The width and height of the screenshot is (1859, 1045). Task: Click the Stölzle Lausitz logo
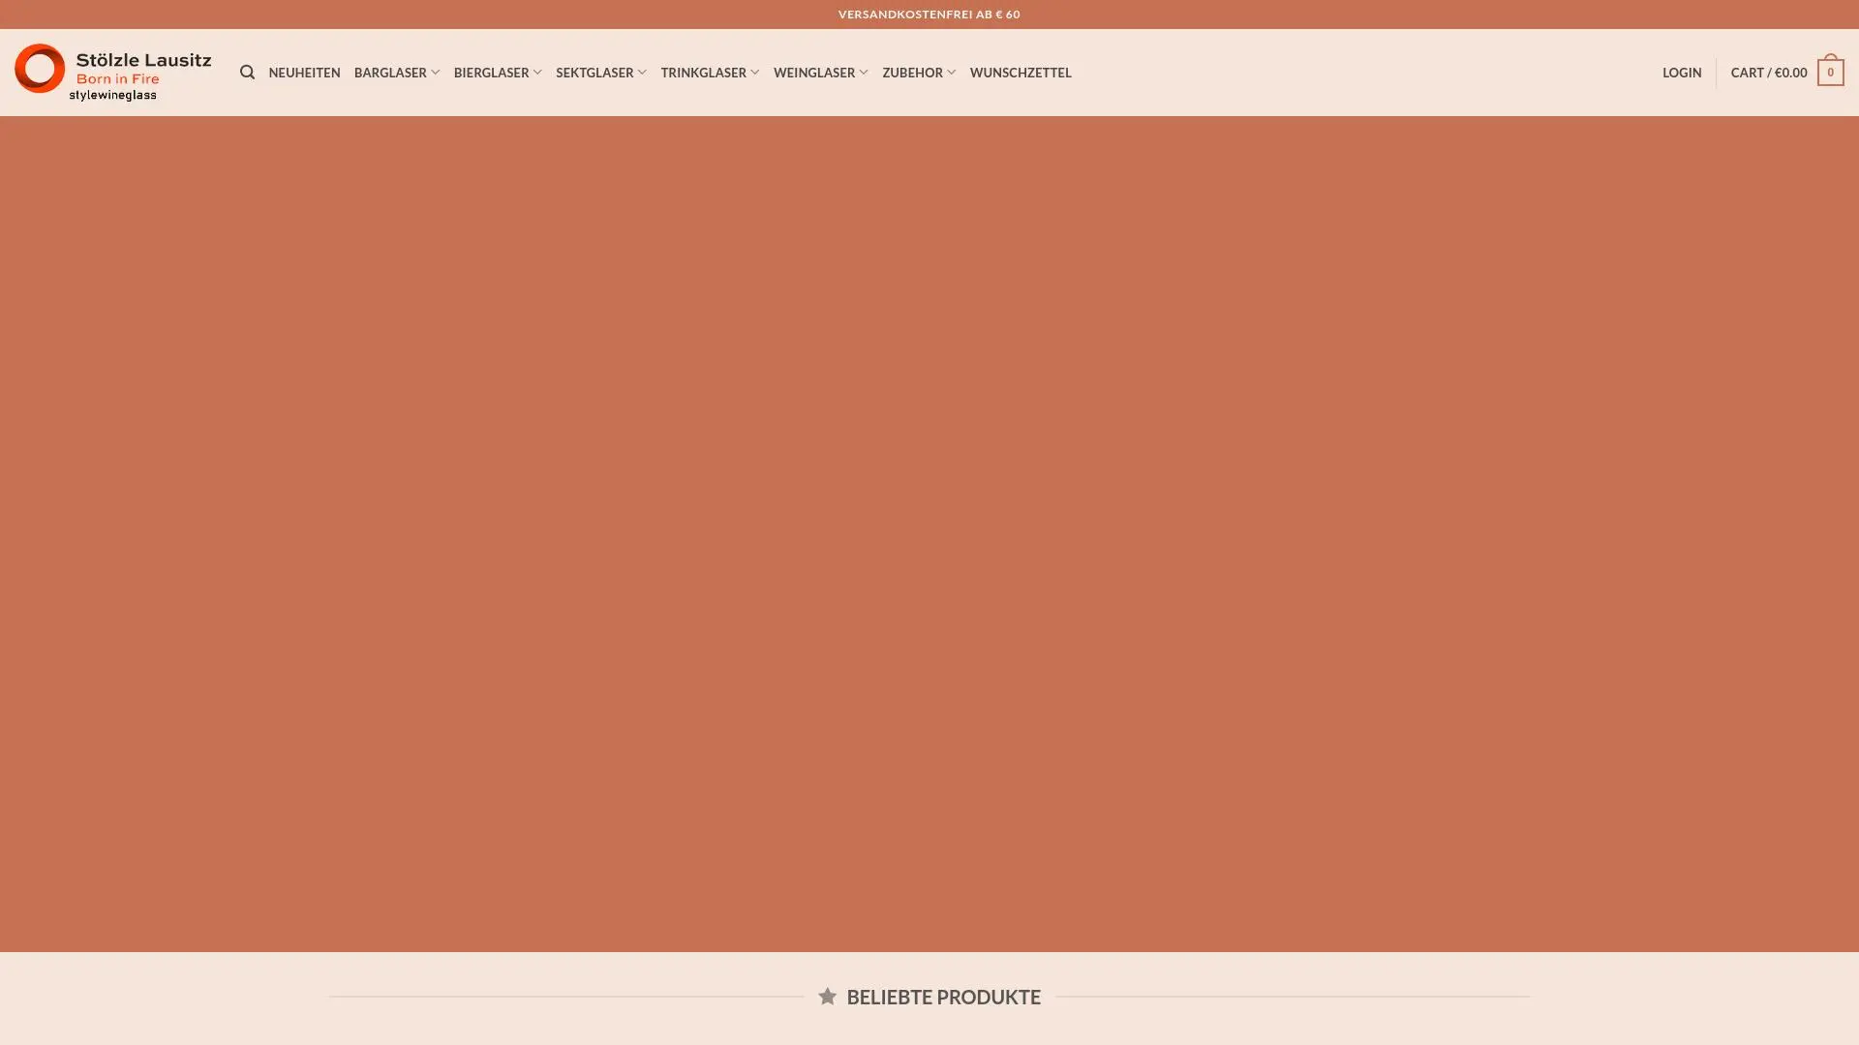pos(112,72)
